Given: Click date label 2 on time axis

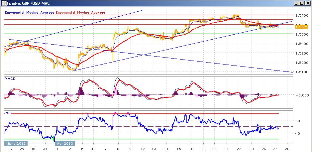Looking at the screenshot, I should [x=70, y=149].
